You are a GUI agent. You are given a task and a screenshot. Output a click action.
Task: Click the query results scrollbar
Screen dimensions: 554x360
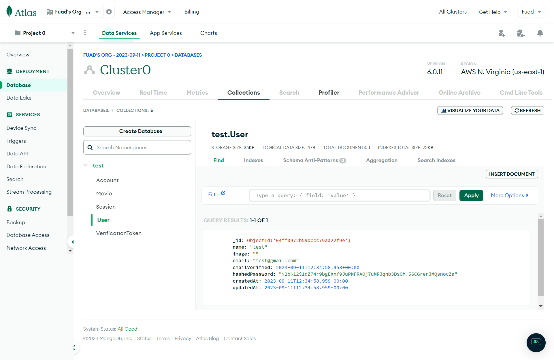[x=541, y=258]
